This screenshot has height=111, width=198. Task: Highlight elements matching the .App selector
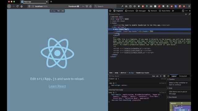[114, 83]
